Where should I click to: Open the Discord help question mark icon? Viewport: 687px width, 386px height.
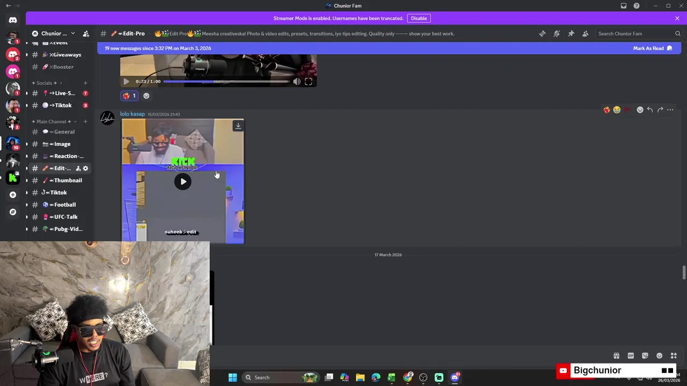tap(637, 6)
